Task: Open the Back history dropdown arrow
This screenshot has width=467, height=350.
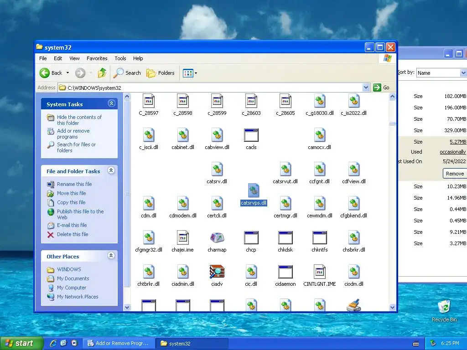Action: coord(67,72)
